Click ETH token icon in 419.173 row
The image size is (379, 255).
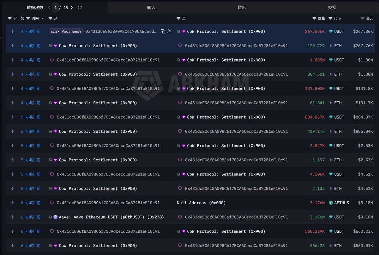point(331,131)
